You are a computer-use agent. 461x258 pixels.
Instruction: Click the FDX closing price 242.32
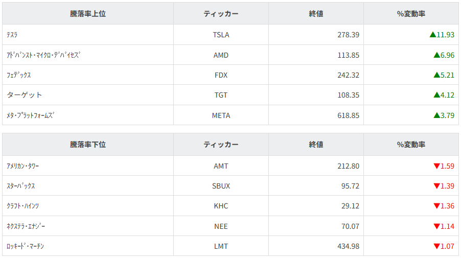(345, 75)
